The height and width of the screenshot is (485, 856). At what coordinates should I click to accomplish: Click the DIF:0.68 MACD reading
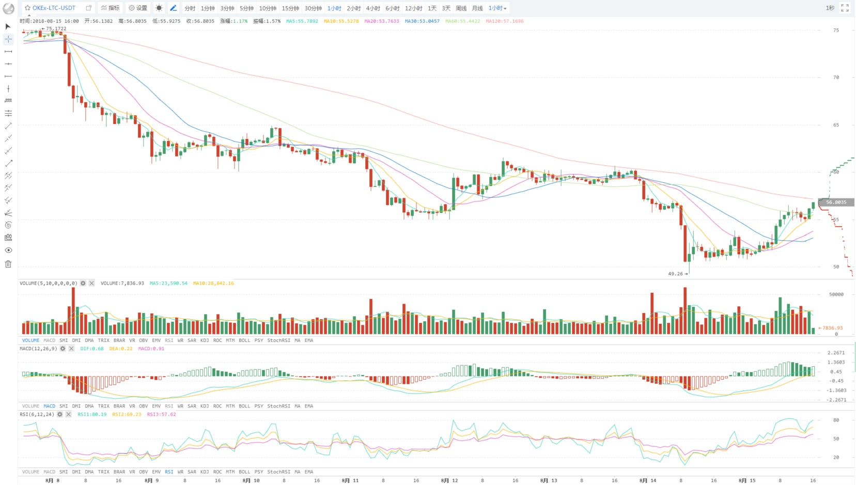click(x=92, y=349)
